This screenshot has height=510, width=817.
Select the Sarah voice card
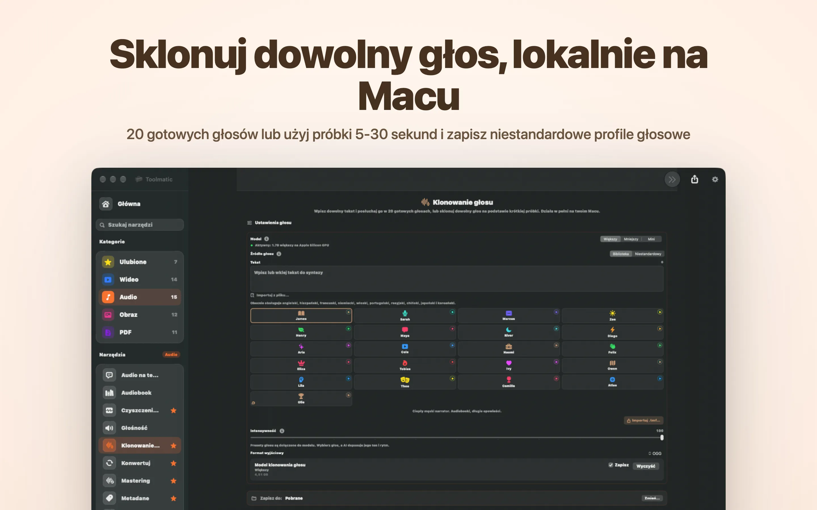[x=405, y=316]
